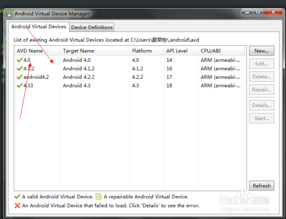The image size is (286, 219).
Task: Click the repairable device legend icon
Action: 98,197
